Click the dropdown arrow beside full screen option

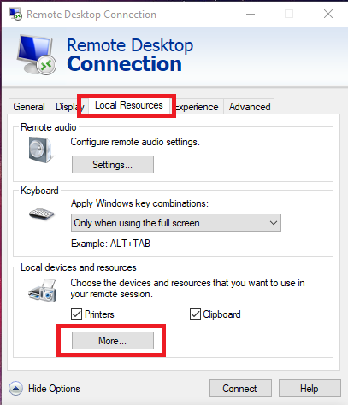click(274, 223)
